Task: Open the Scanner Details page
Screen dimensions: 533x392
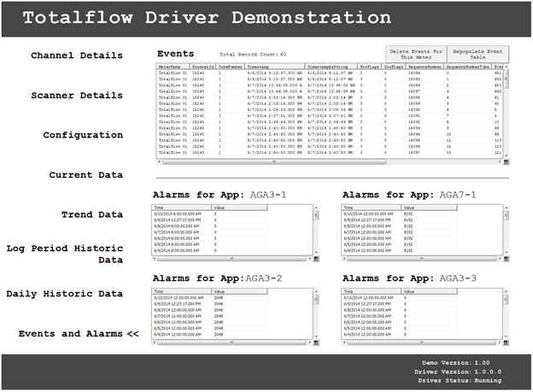Action: click(77, 96)
